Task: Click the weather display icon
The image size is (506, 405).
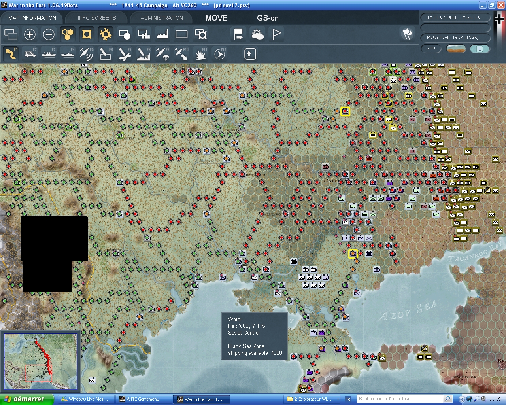Action: click(257, 34)
